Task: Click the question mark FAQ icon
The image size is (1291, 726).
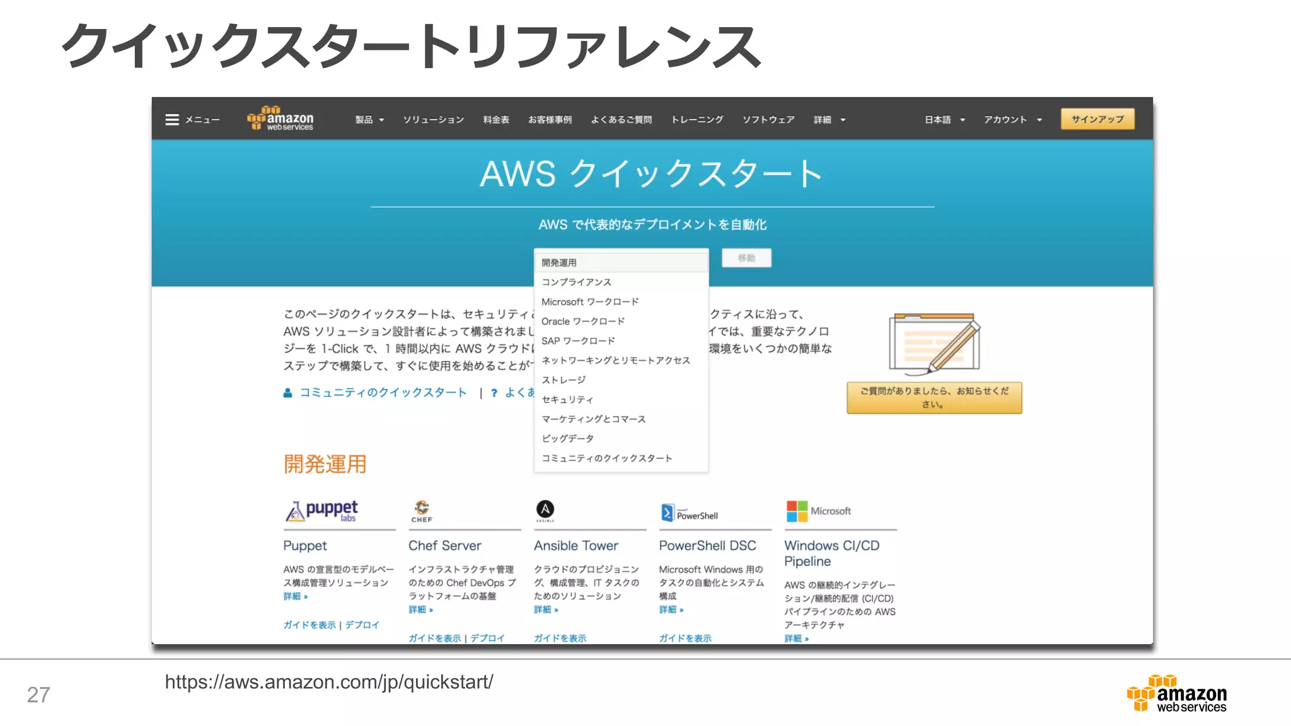Action: click(494, 393)
